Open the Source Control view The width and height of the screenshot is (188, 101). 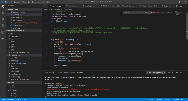(x=3, y=19)
